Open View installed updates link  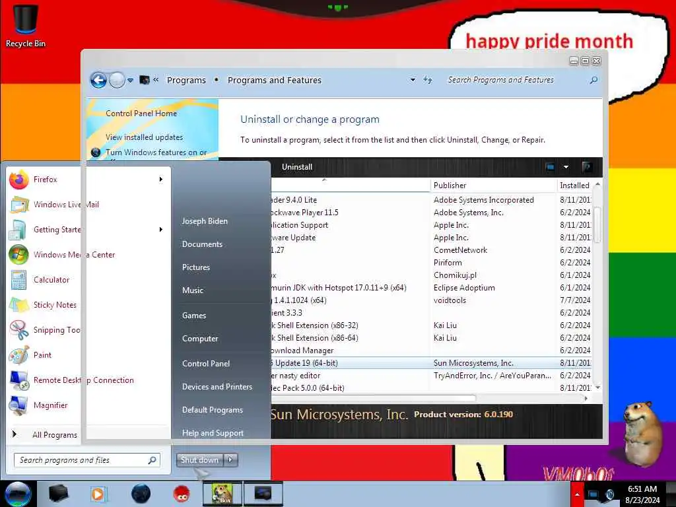click(145, 137)
